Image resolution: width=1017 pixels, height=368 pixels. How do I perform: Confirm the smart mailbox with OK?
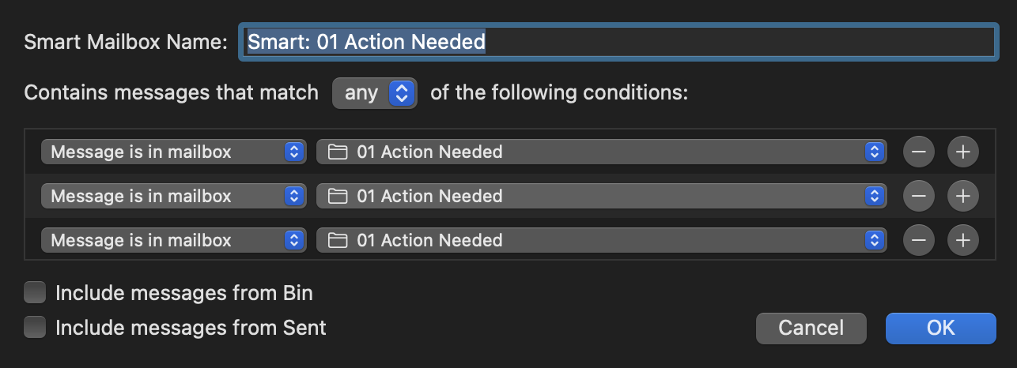940,328
